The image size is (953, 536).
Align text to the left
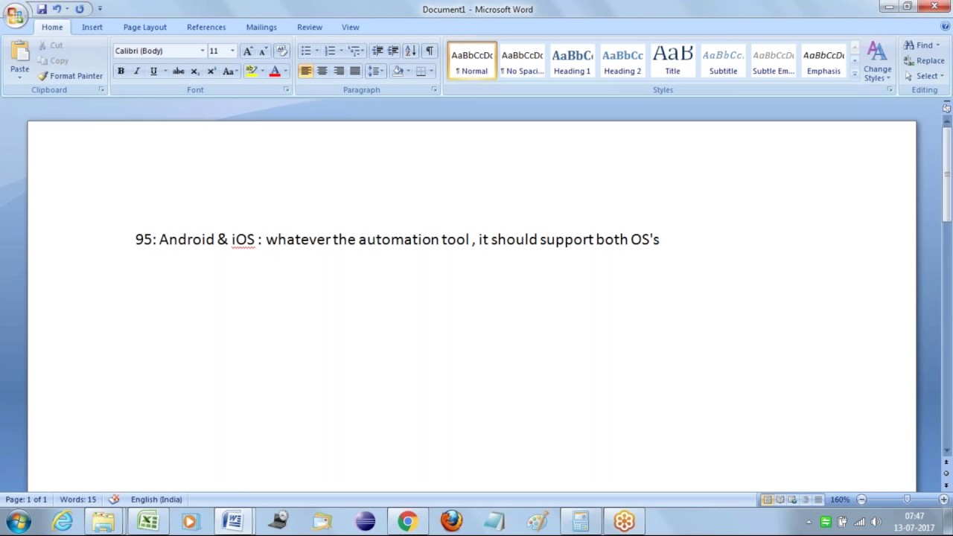pyautogui.click(x=306, y=71)
